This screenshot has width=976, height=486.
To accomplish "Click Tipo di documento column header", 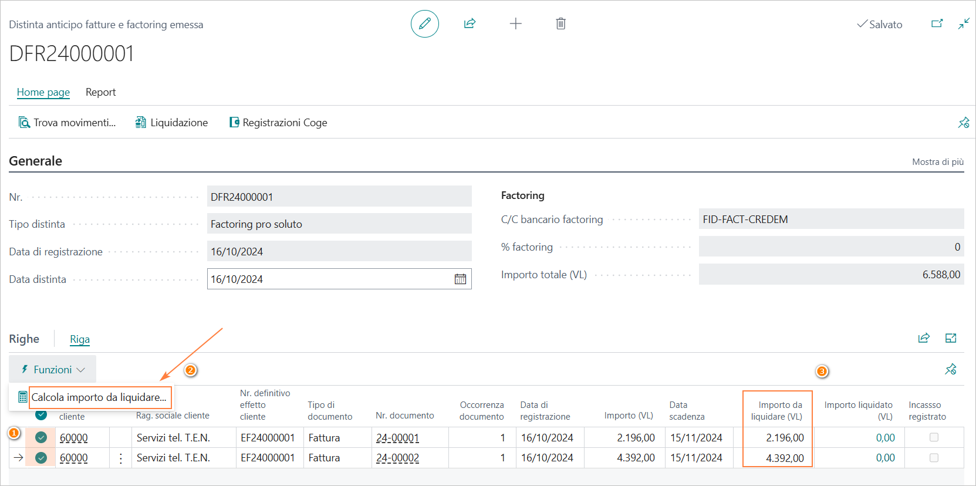I will tap(330, 410).
